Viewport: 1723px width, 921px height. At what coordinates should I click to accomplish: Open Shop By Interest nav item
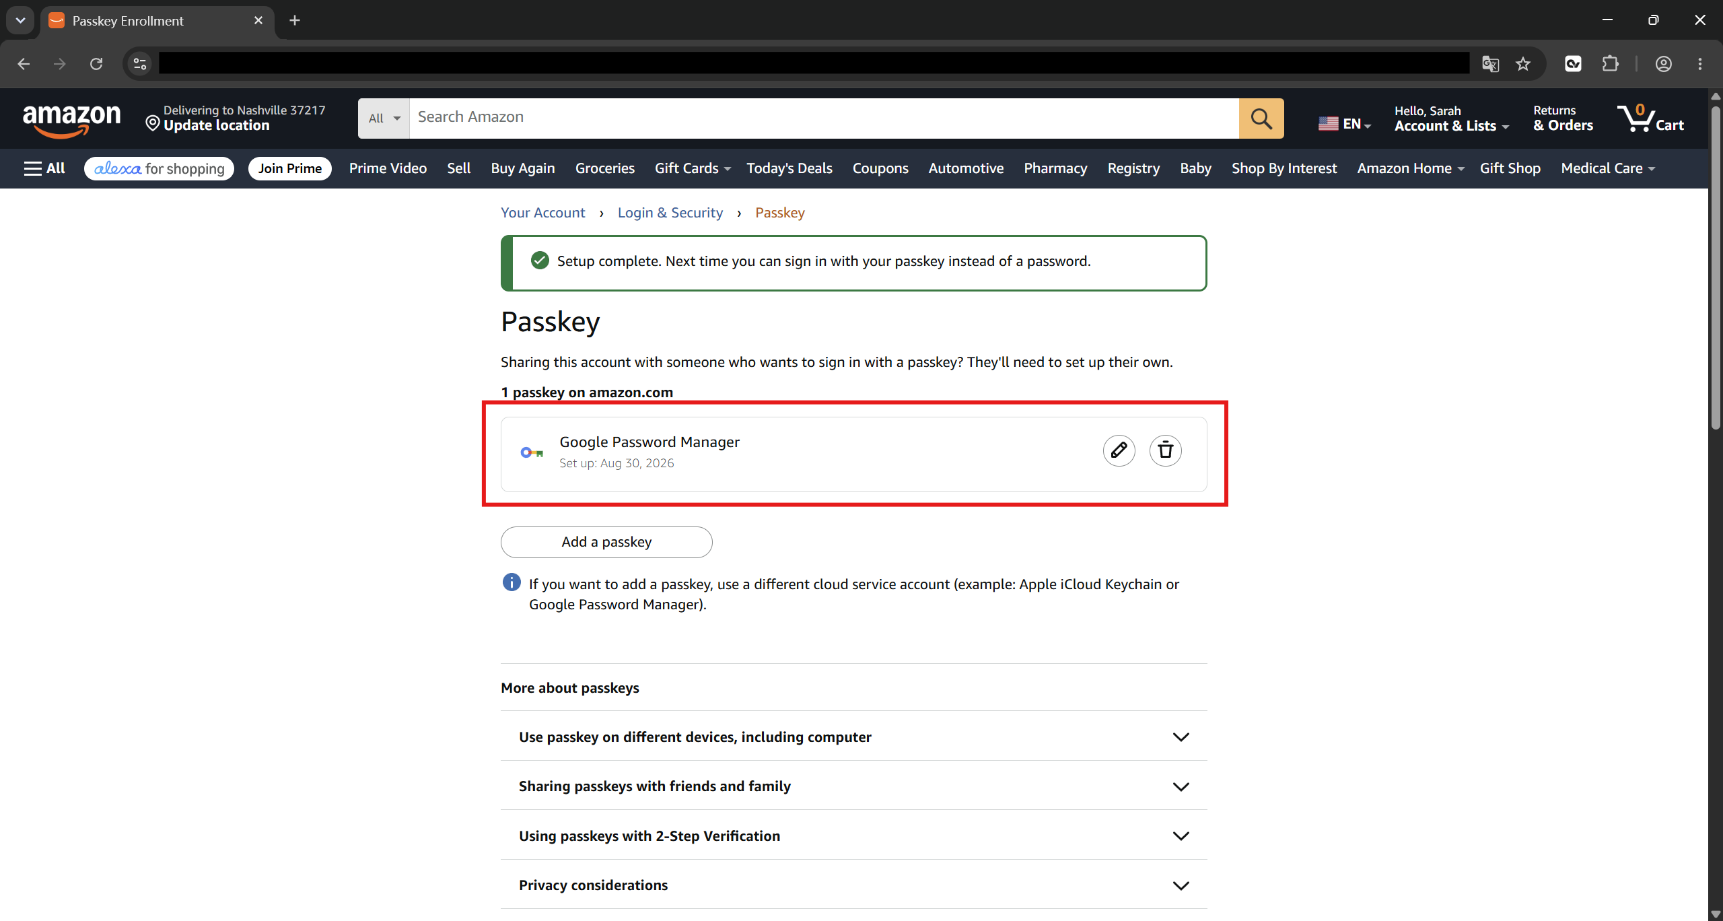1284,168
